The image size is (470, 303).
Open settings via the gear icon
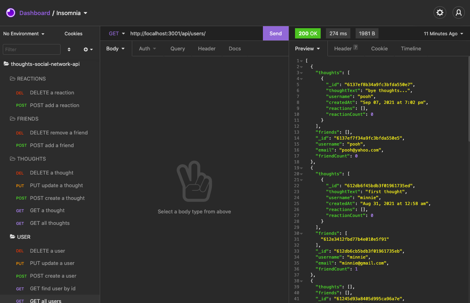click(440, 13)
